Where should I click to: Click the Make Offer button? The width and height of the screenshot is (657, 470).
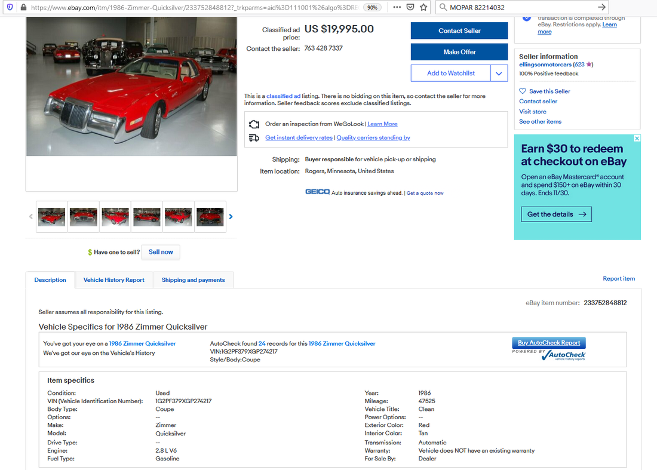click(459, 52)
